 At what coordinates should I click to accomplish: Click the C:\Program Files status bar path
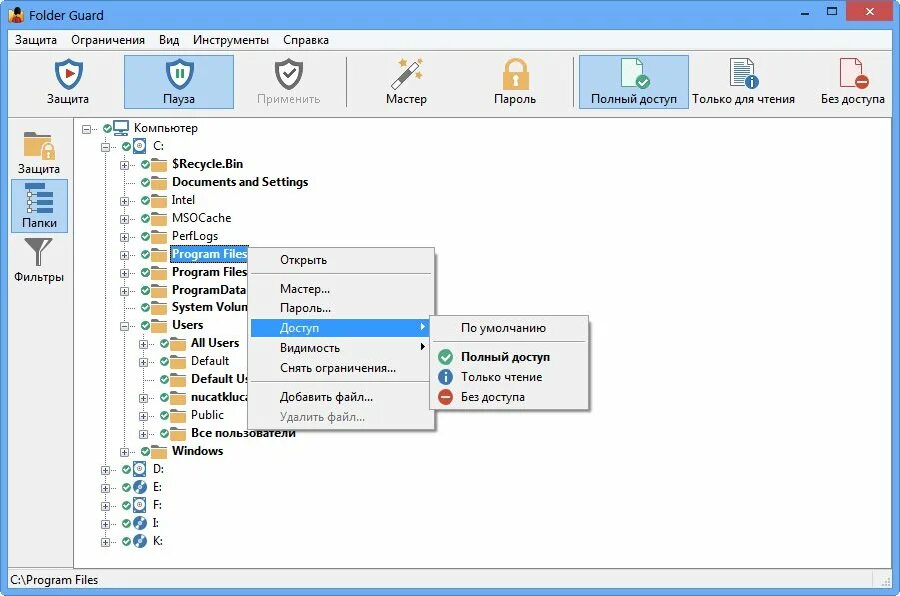pos(54,580)
